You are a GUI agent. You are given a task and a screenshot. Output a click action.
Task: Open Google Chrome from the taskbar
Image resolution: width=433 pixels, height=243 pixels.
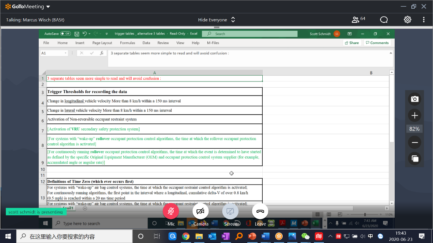tap(186, 236)
